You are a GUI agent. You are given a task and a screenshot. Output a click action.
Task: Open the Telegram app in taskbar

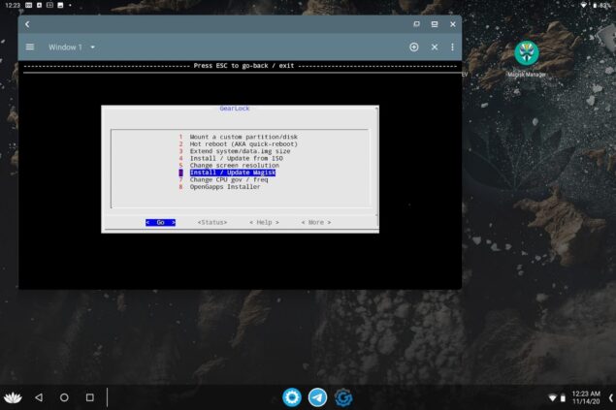317,397
